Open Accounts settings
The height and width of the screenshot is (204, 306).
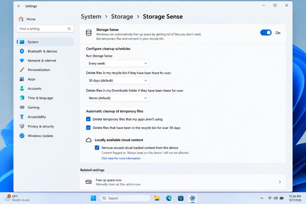(45, 88)
